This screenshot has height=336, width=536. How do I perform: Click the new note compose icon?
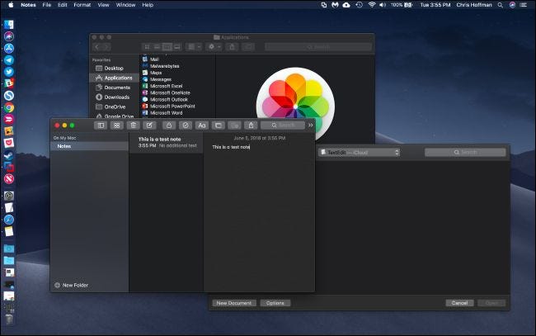149,125
